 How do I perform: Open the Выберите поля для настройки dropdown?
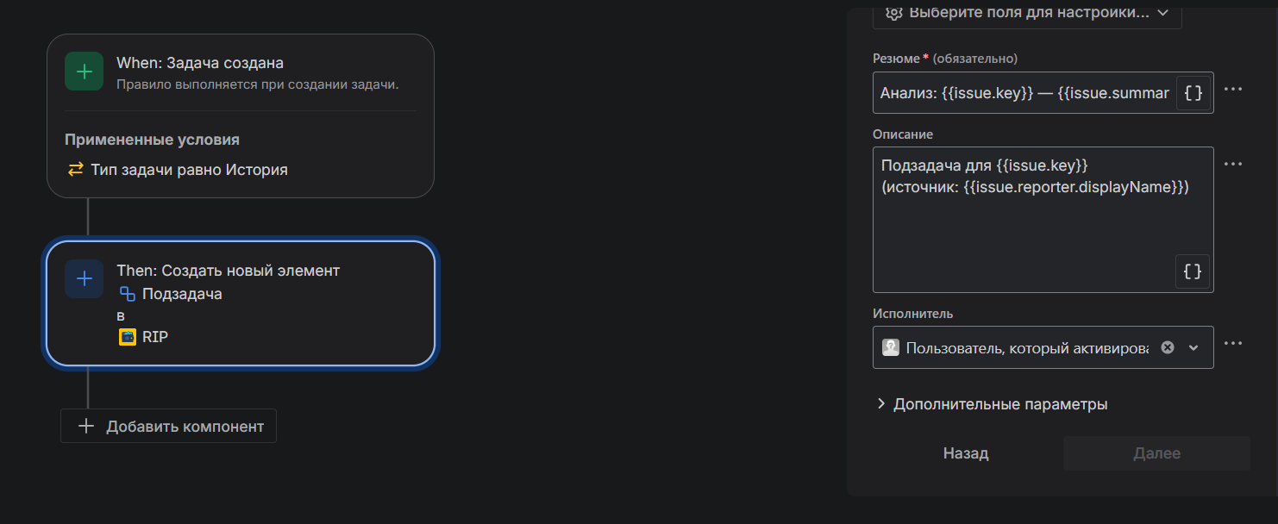point(1027,13)
